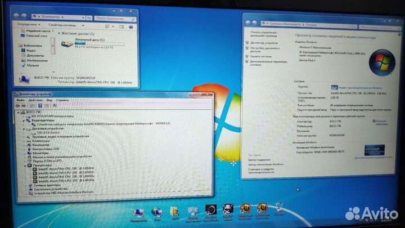Open the Изображения library

35,60
